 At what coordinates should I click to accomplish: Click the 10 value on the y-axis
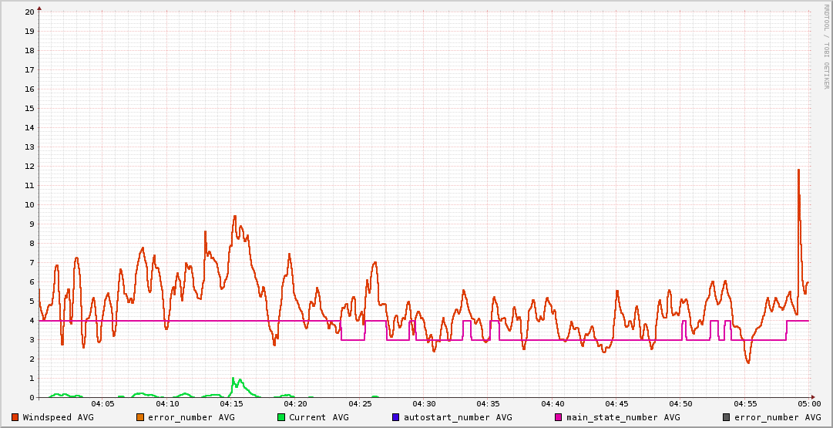point(29,205)
